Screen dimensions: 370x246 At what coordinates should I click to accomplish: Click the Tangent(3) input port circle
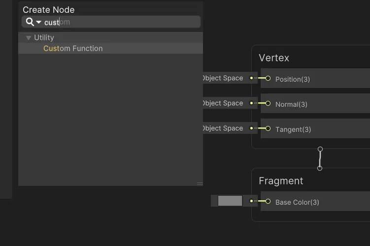(x=268, y=128)
